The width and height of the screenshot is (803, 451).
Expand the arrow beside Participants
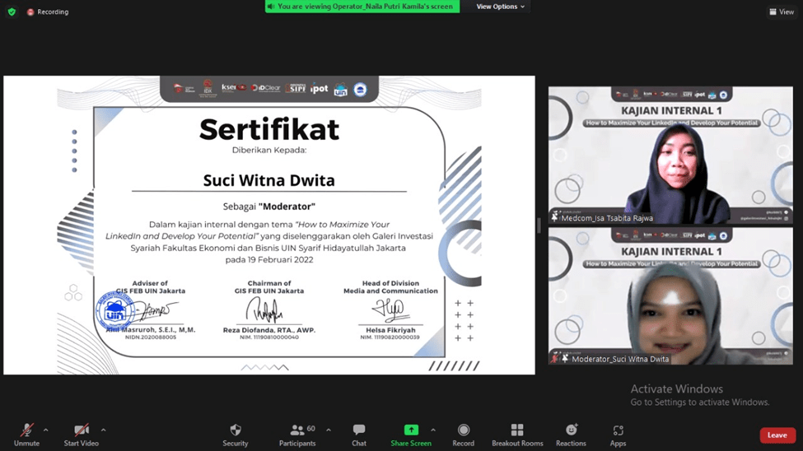329,430
